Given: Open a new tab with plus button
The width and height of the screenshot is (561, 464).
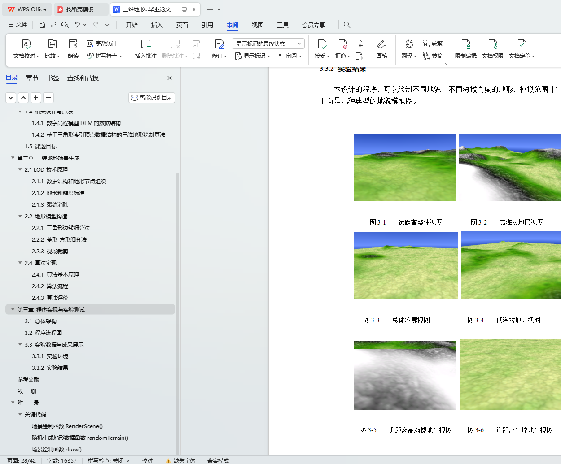Looking at the screenshot, I should (210, 9).
